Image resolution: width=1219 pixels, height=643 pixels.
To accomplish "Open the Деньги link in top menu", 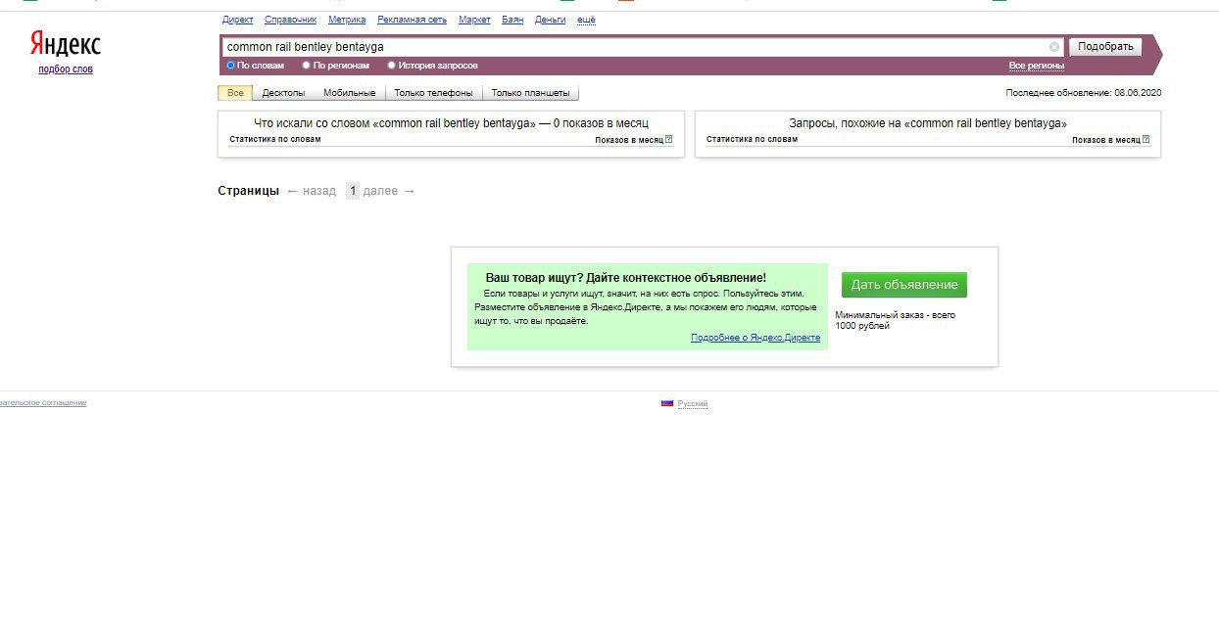I will point(551,20).
